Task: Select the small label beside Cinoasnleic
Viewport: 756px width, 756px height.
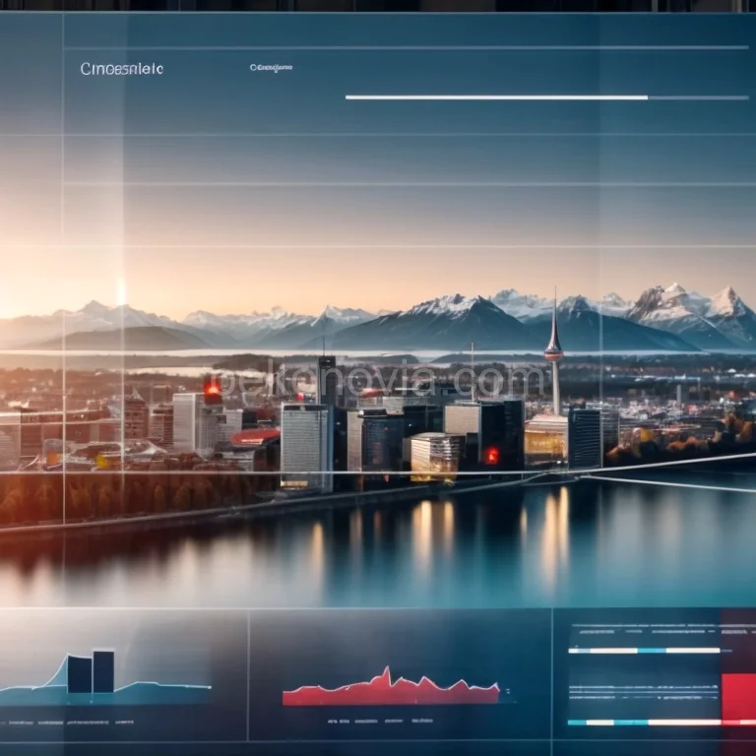Action: pyautogui.click(x=271, y=68)
